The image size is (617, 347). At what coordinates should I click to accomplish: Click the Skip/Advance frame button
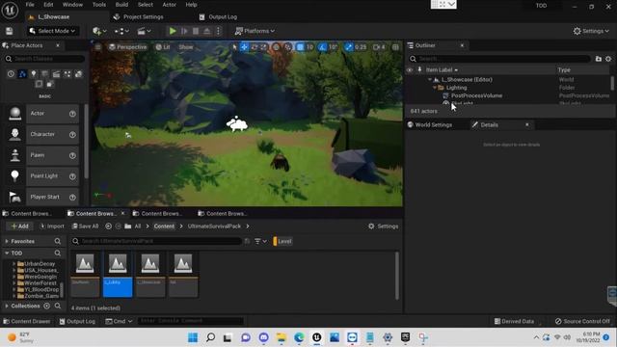pos(184,31)
